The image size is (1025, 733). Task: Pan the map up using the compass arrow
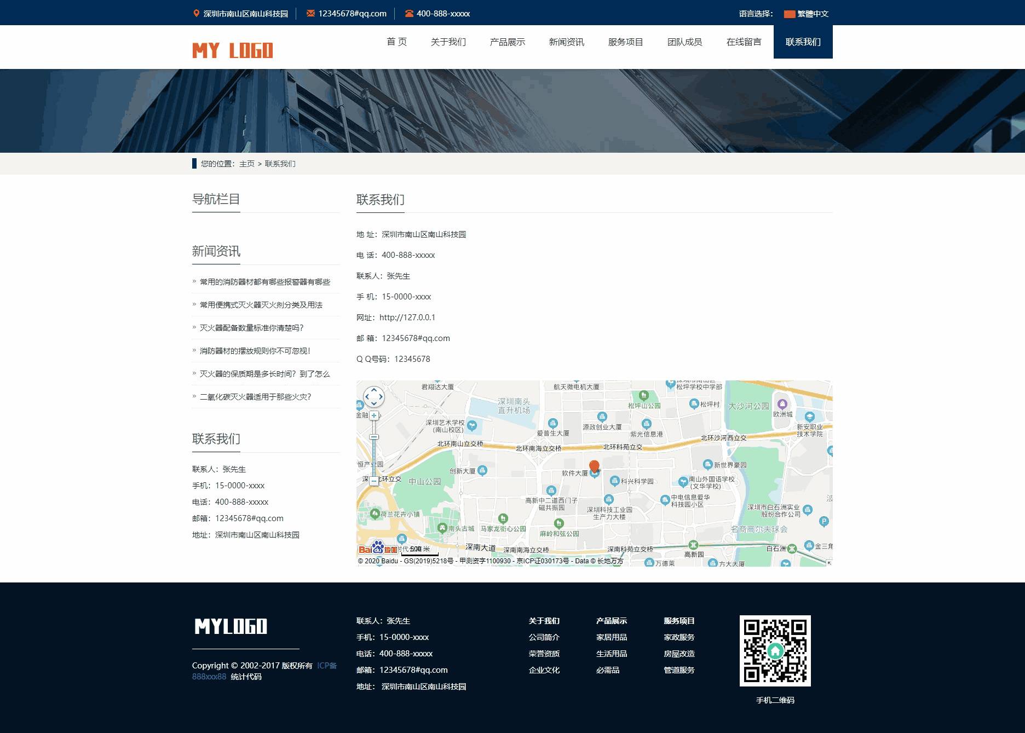click(374, 390)
